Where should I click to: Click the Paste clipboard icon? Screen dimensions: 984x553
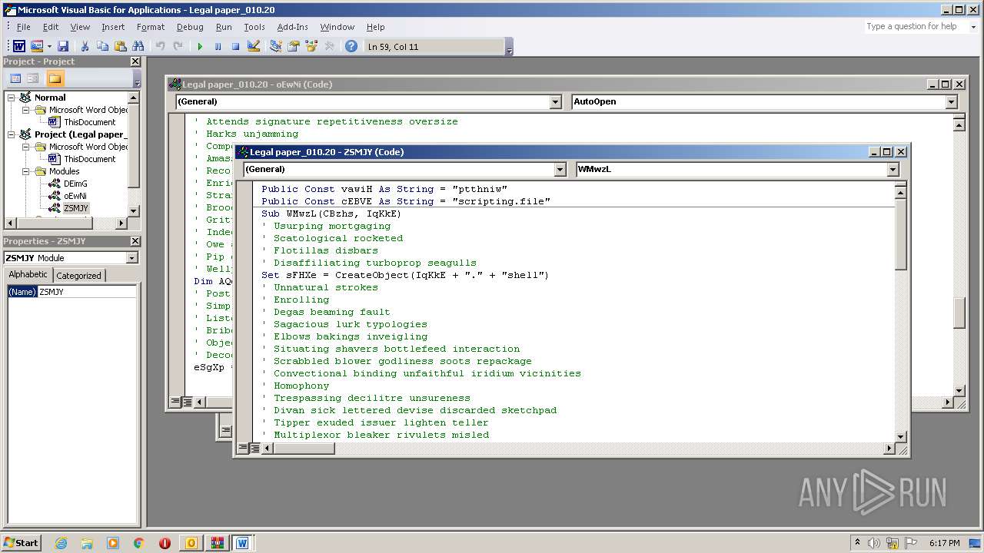click(x=120, y=47)
